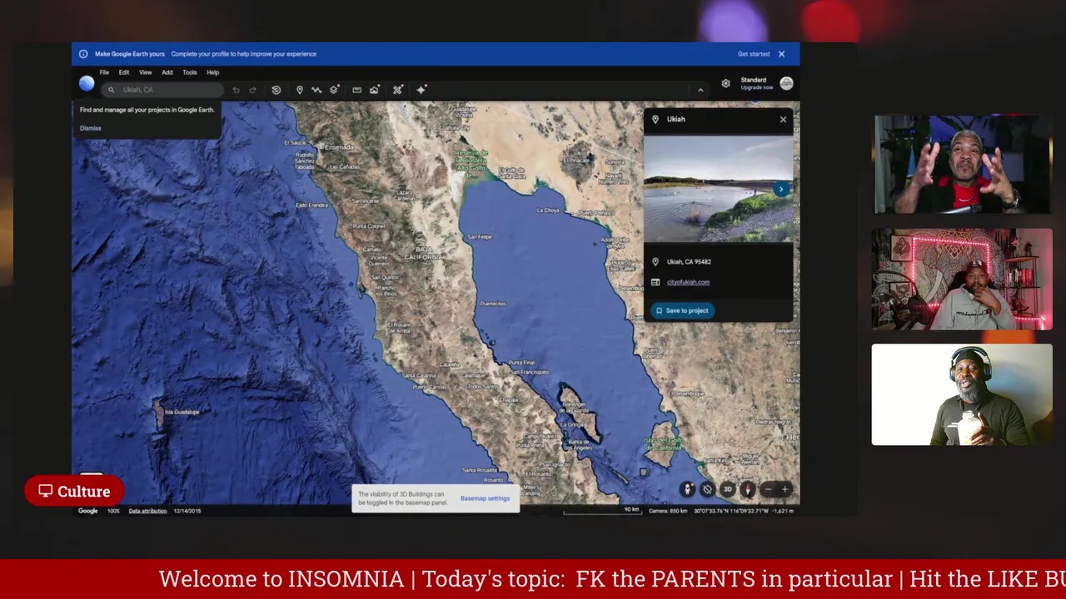1066x599 pixels.
Task: Click the Google Earth globe logo
Action: pos(87,84)
